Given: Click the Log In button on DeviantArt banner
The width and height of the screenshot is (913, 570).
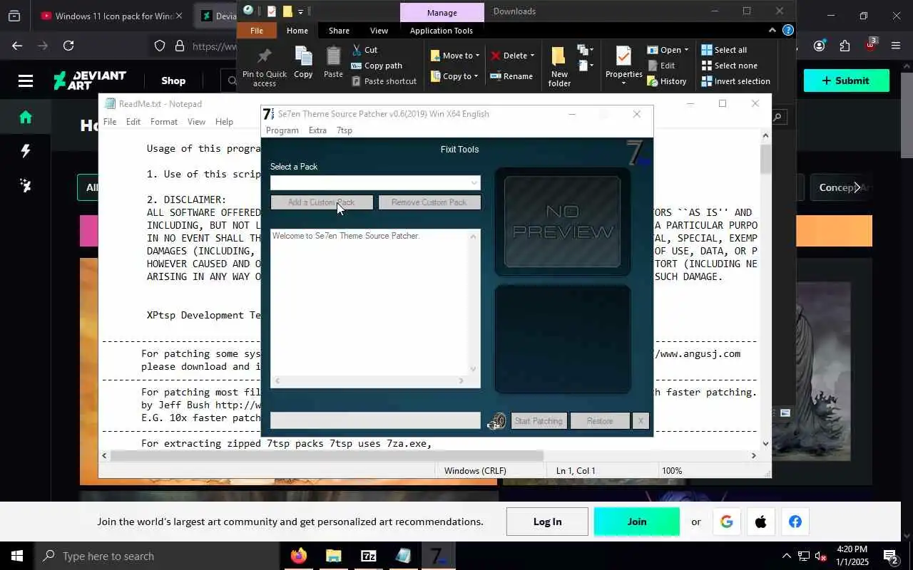Looking at the screenshot, I should pyautogui.click(x=547, y=522).
